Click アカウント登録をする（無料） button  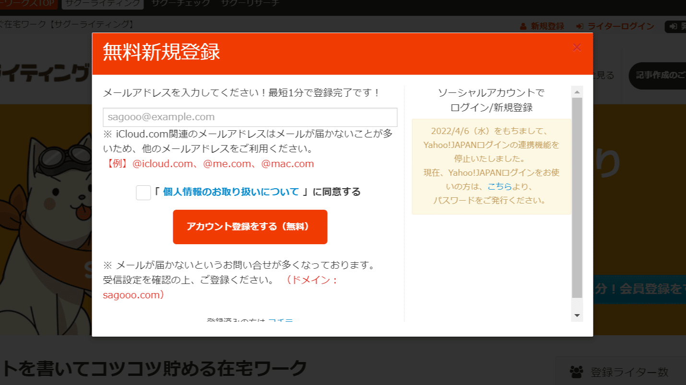pyautogui.click(x=250, y=227)
